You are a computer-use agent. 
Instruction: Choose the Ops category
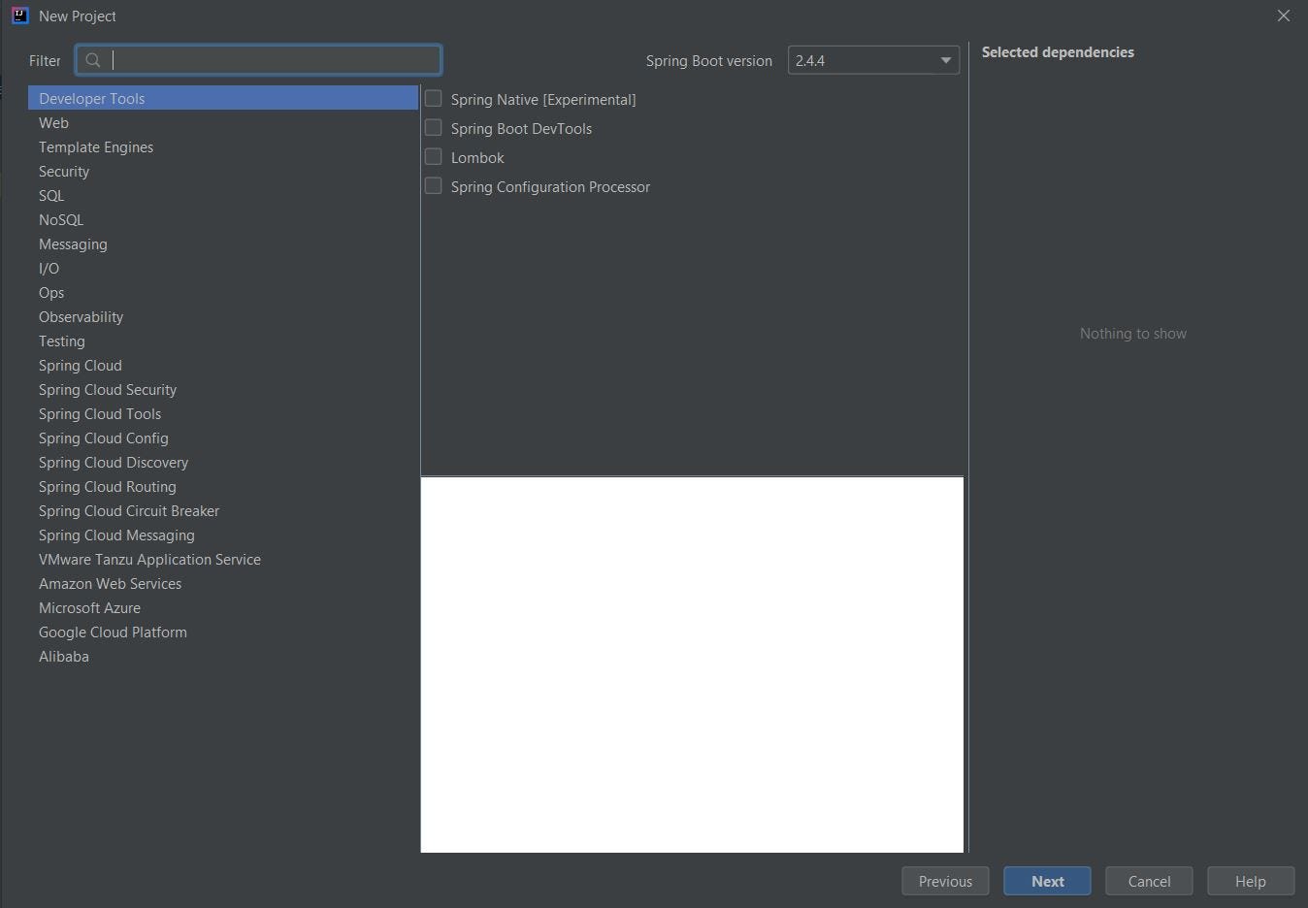223,292
